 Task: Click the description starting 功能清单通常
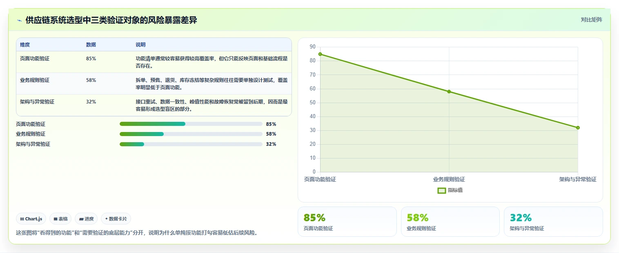click(x=212, y=62)
